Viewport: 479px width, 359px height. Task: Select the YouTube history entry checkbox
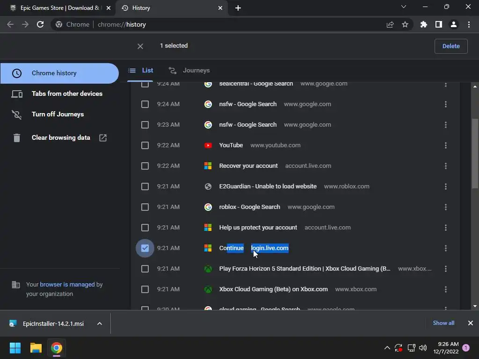(x=145, y=145)
